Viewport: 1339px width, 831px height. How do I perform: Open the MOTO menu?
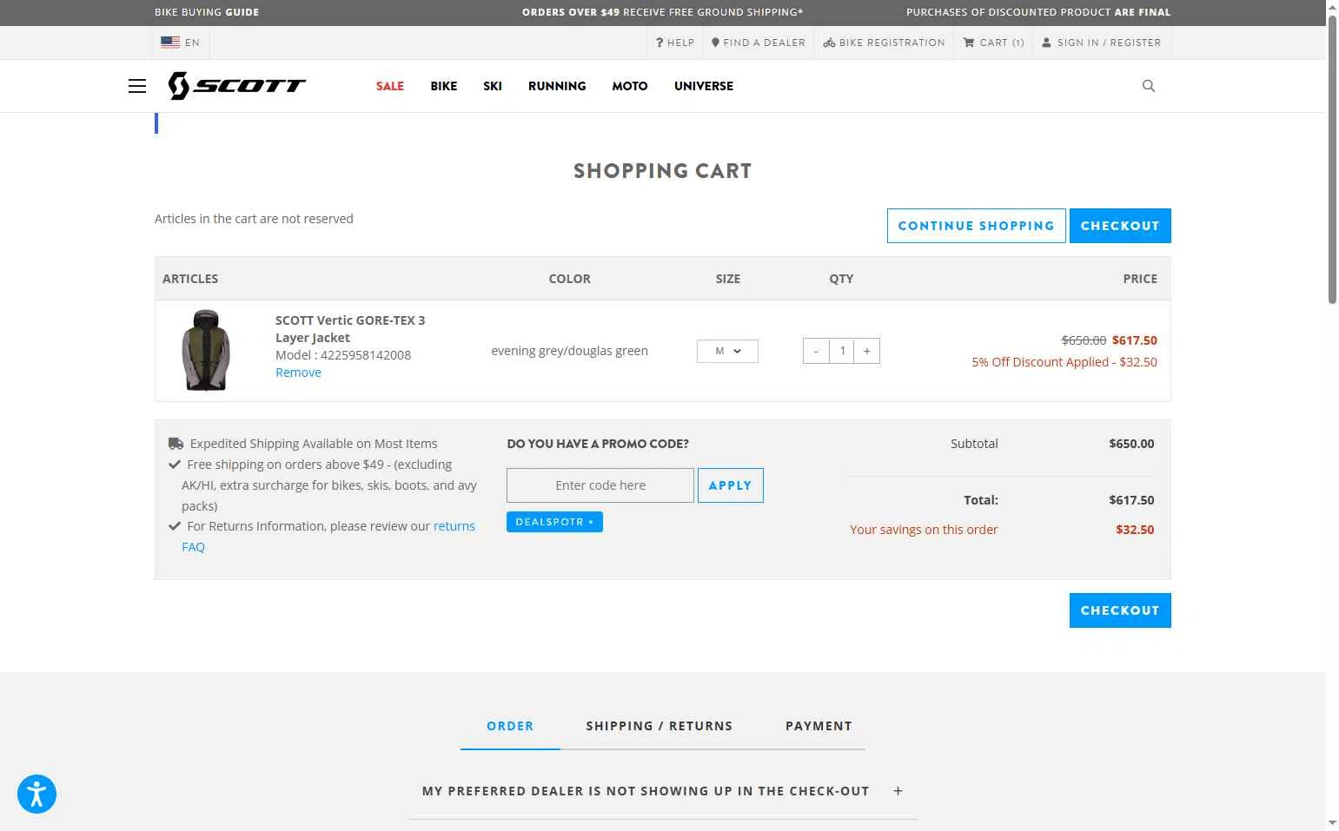[x=630, y=86]
